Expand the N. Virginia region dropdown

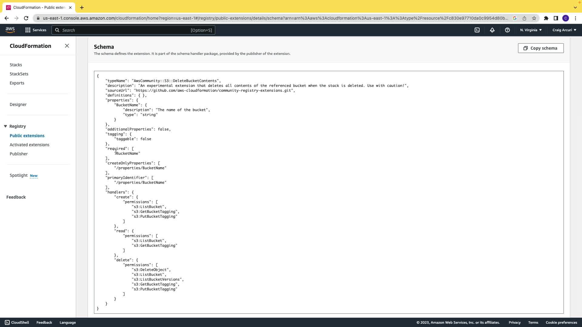[x=531, y=30]
